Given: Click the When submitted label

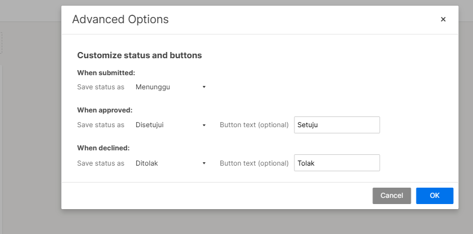Looking at the screenshot, I should click(x=106, y=73).
